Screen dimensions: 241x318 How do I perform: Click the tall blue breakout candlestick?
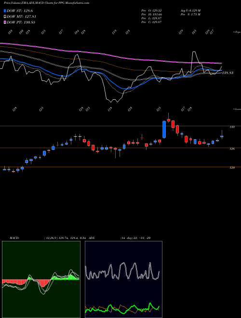point(164,130)
